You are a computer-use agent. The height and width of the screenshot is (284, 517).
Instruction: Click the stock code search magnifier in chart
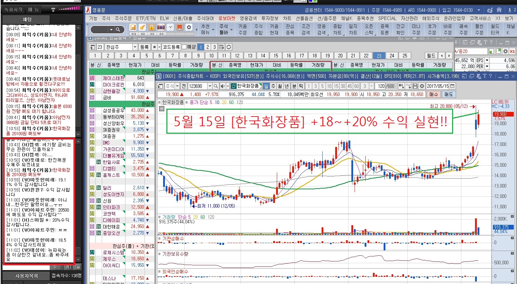click(x=215, y=86)
